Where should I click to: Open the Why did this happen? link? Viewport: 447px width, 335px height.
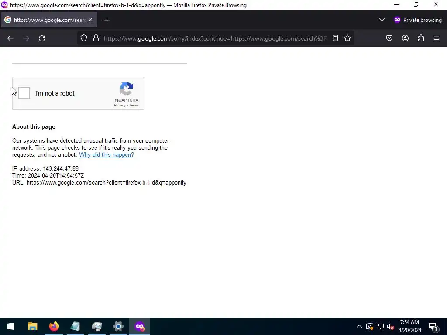pyautogui.click(x=107, y=155)
